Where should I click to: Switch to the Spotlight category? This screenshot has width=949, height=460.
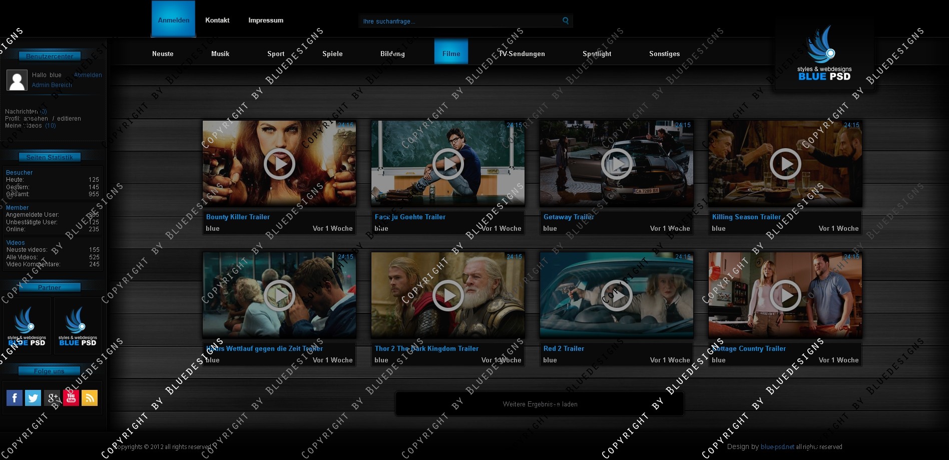597,54
